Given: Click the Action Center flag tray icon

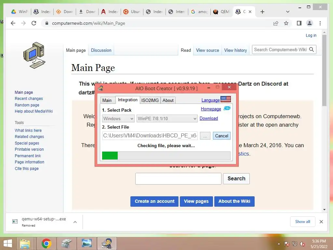Looking at the screenshot, I should (286, 244).
